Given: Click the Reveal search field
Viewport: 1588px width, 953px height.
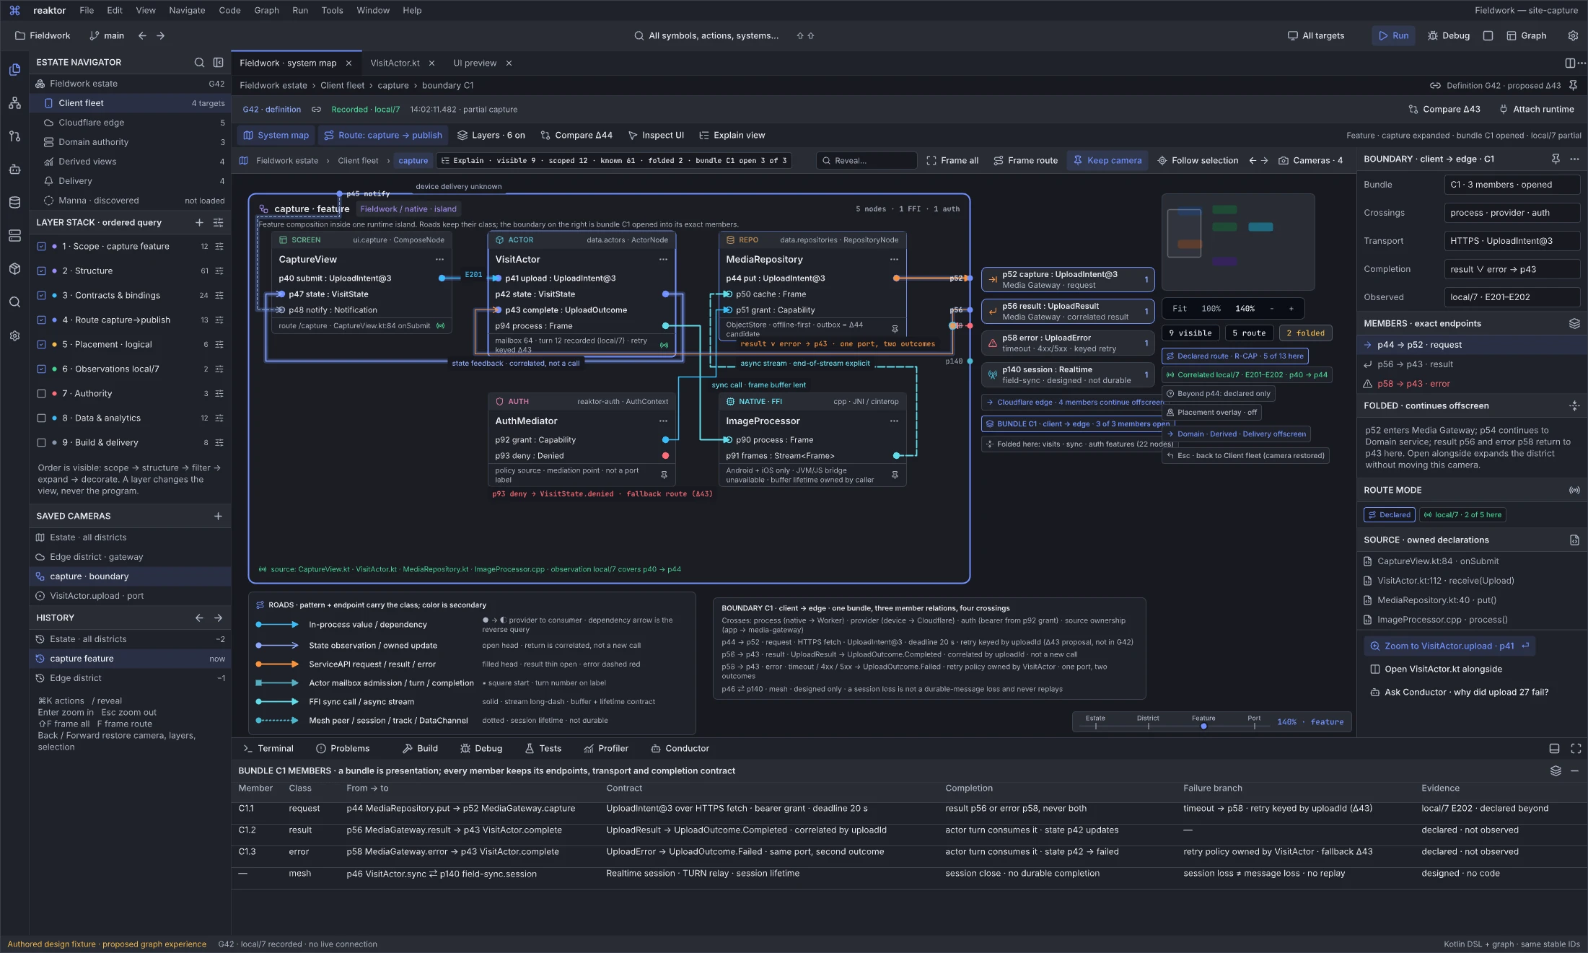Looking at the screenshot, I should point(867,160).
